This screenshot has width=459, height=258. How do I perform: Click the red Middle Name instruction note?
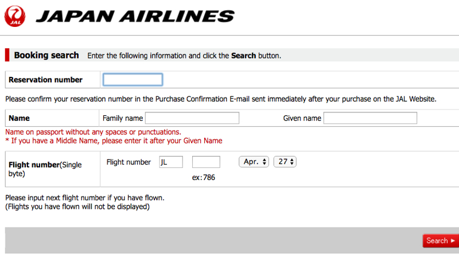114,141
